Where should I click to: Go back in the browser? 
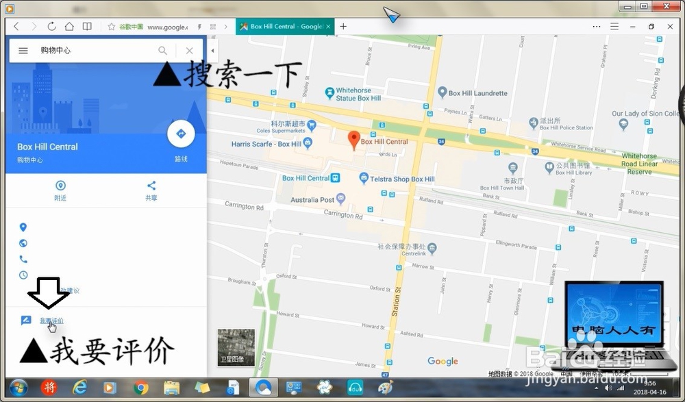(16, 26)
